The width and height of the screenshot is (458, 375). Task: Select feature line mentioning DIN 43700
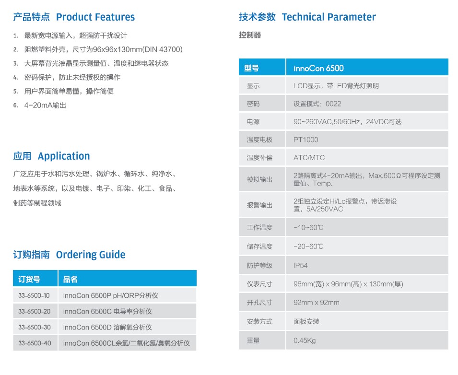[x=103, y=49]
